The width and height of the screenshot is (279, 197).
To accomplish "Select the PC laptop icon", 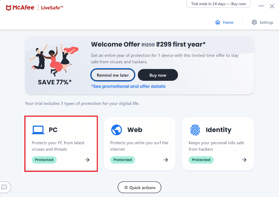I will [38, 129].
